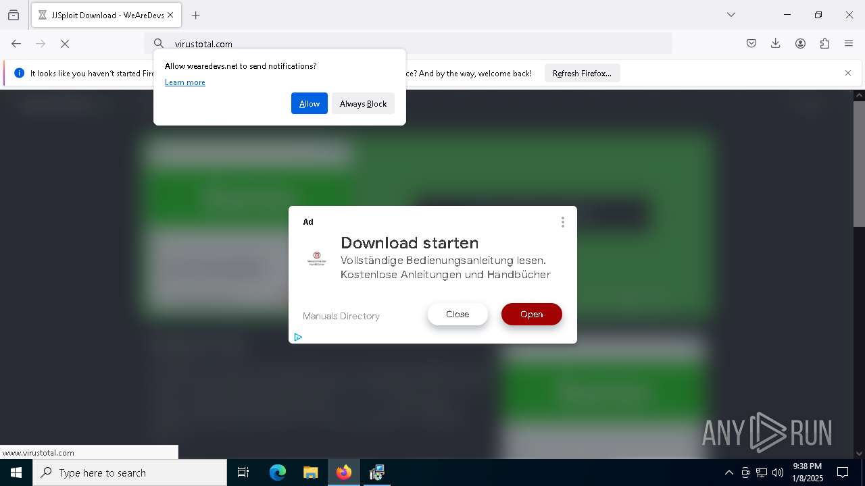Open the volume tray icon
865x486 pixels.
click(778, 473)
